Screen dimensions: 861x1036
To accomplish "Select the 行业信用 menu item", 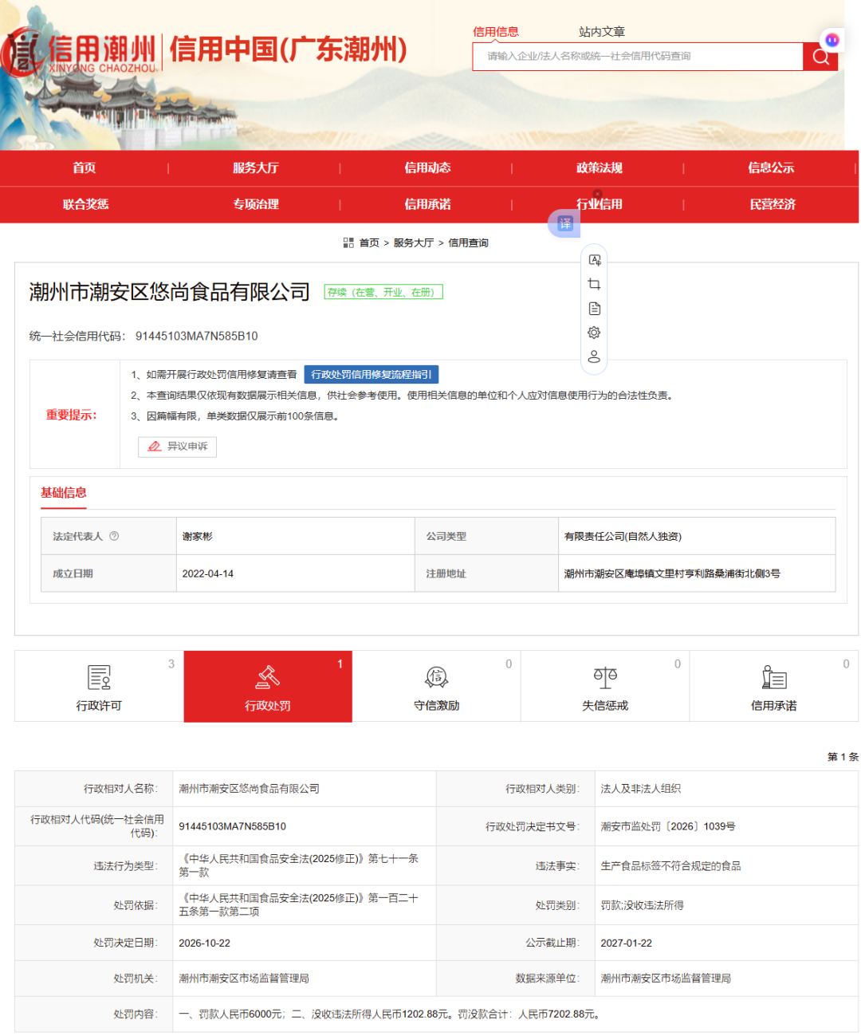I will pos(600,204).
